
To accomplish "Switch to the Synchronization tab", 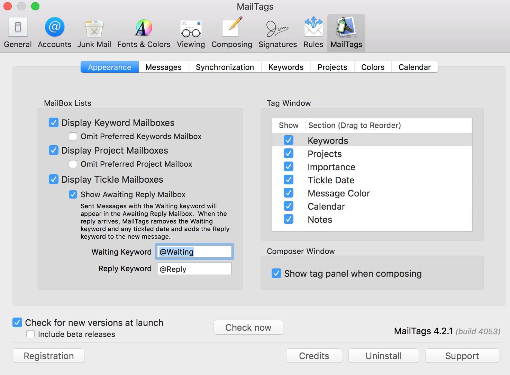I will point(225,67).
